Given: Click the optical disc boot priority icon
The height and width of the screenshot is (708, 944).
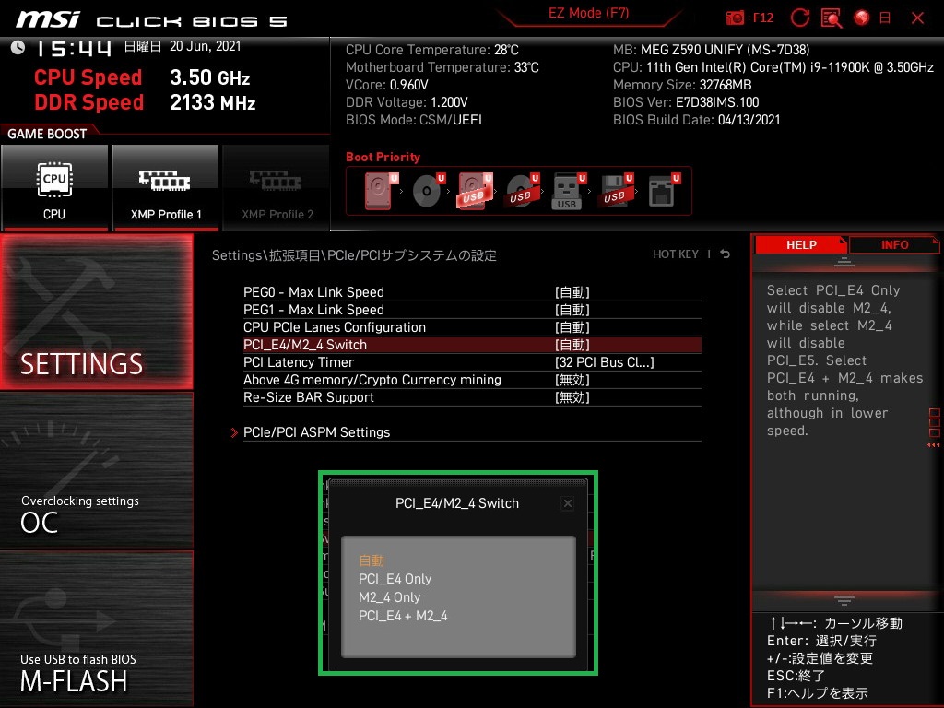Looking at the screenshot, I should [x=428, y=191].
